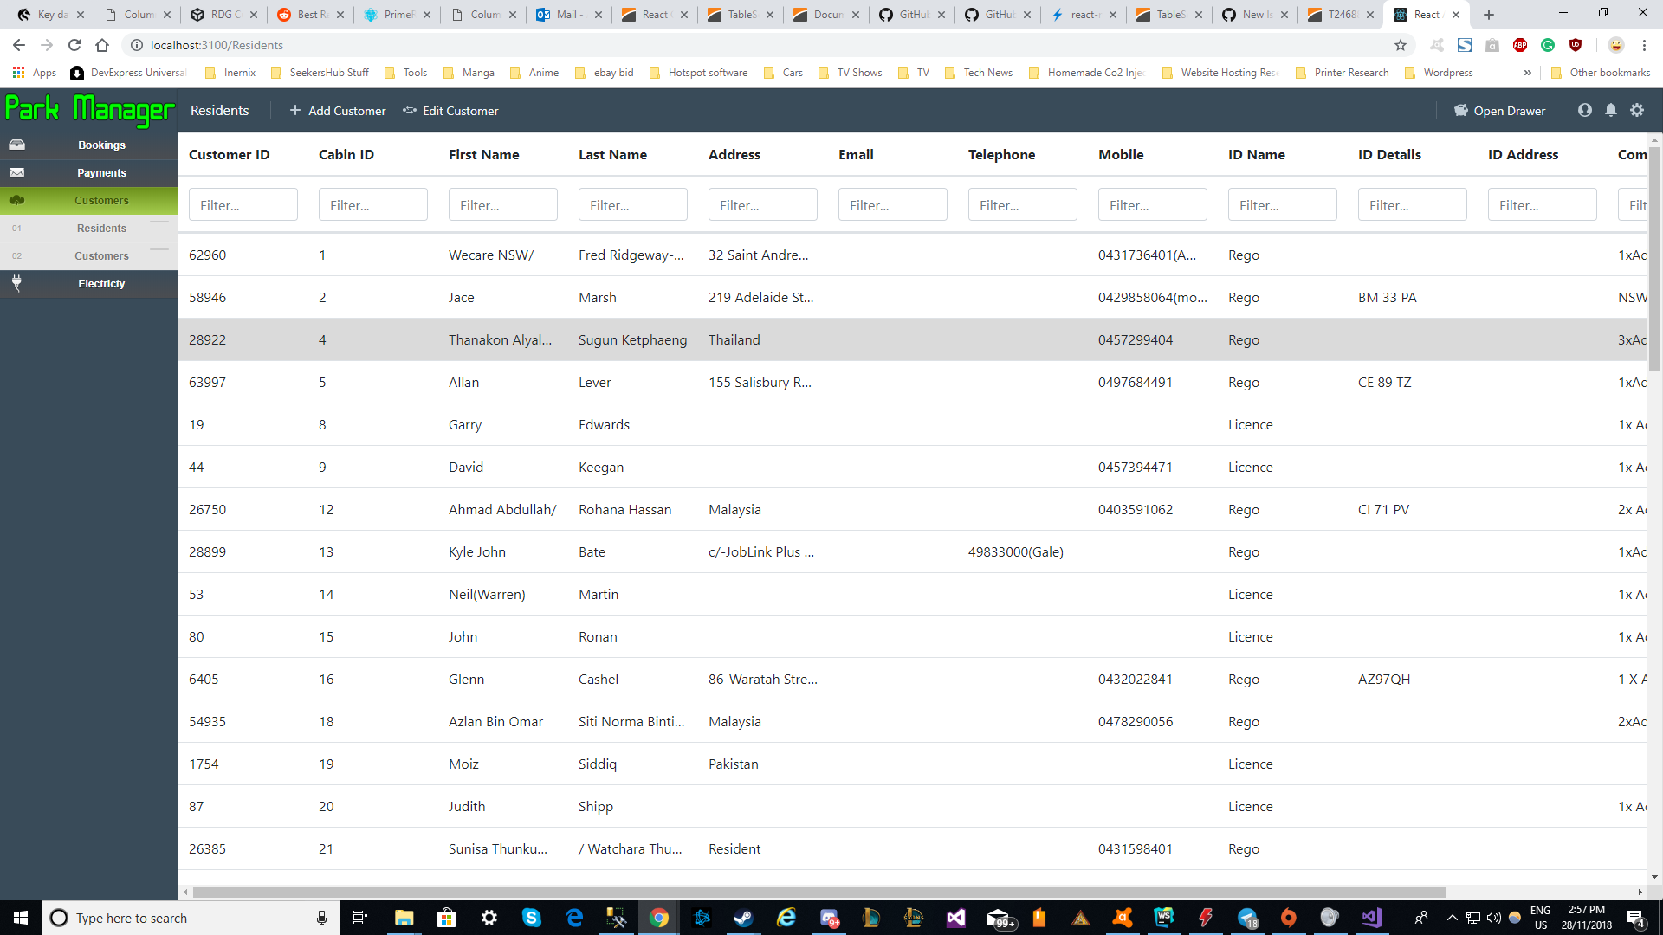Open Payments from the sidebar envelope icon
Viewport: 1663px width, 935px height.
17,172
